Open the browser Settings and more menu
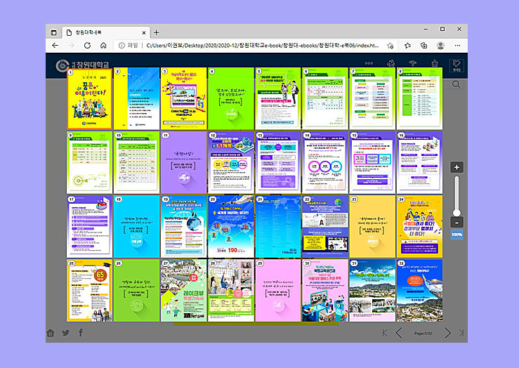This screenshot has width=519, height=368. point(458,45)
